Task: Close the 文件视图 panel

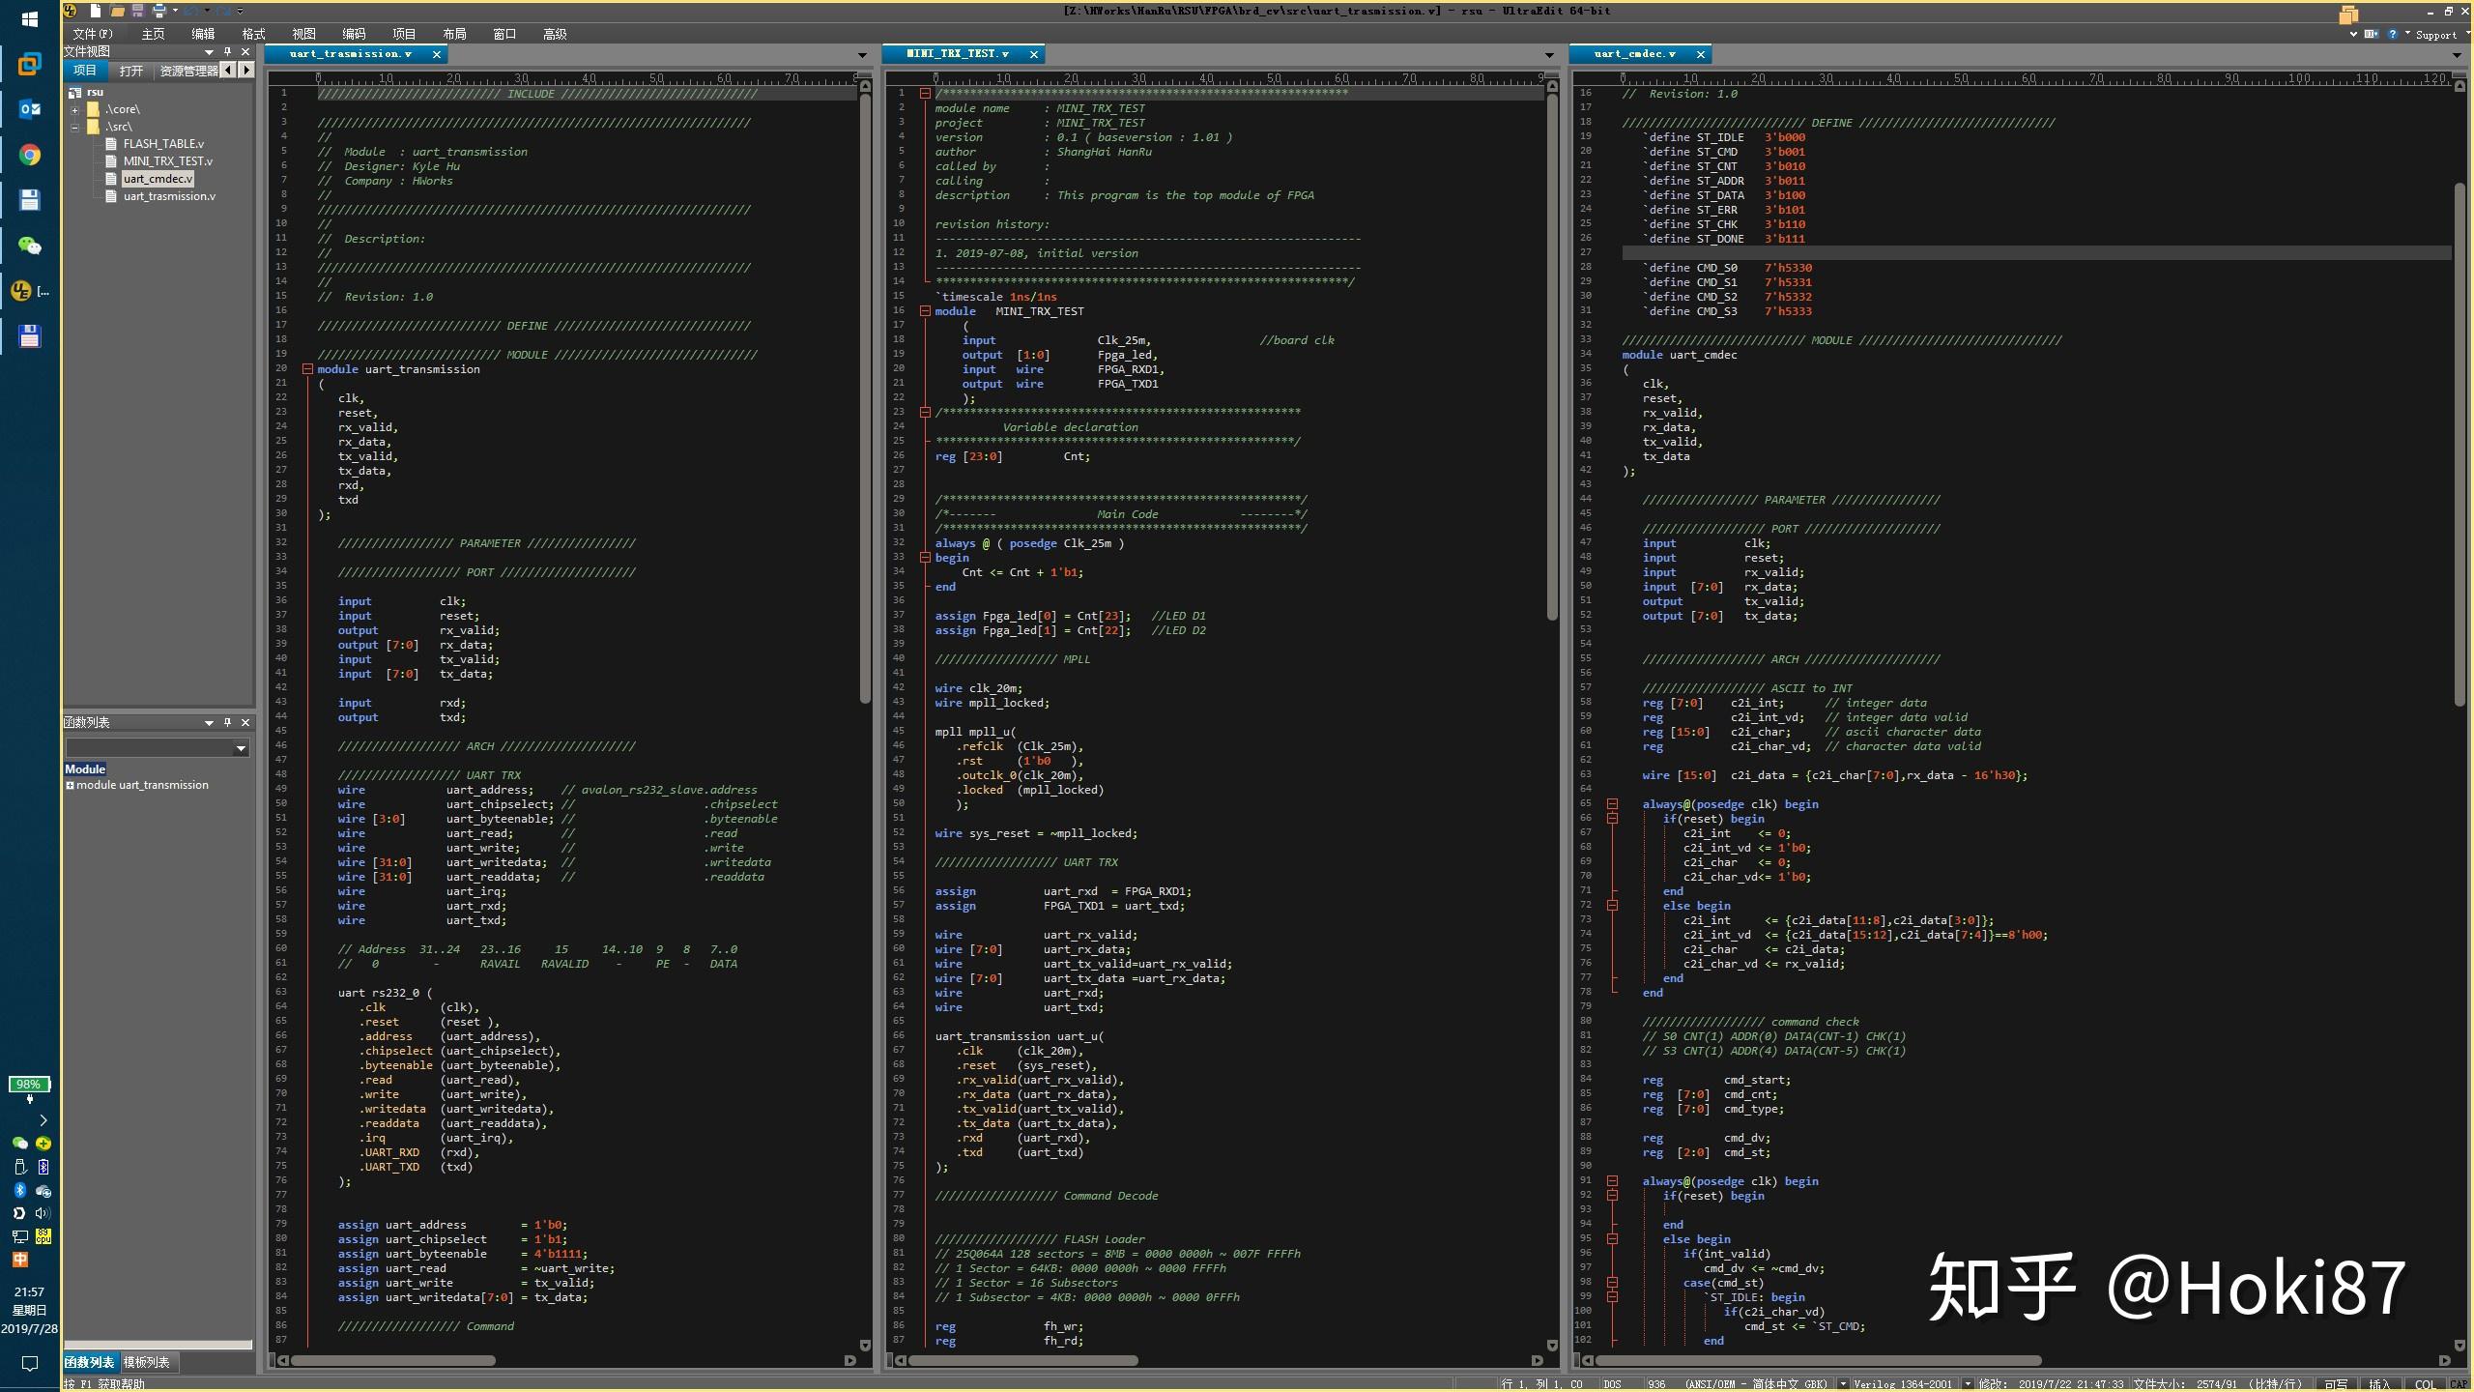Action: coord(245,52)
